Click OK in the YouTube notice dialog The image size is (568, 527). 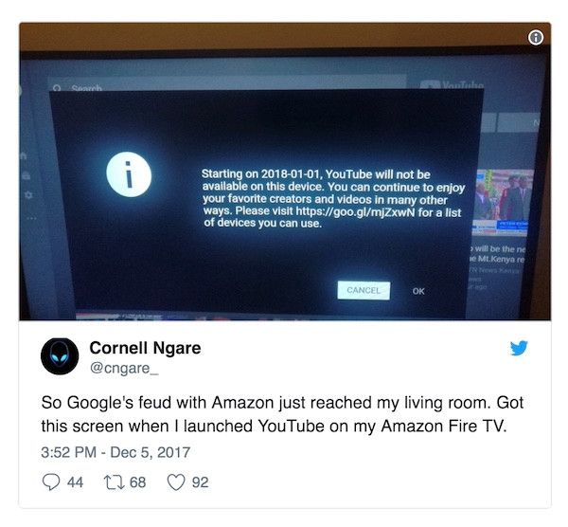(418, 291)
